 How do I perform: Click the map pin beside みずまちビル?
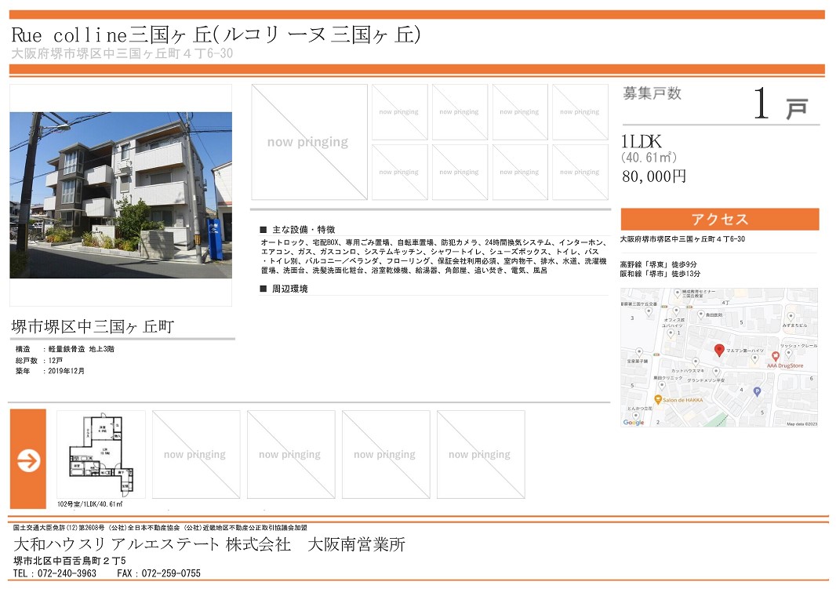pyautogui.click(x=791, y=317)
